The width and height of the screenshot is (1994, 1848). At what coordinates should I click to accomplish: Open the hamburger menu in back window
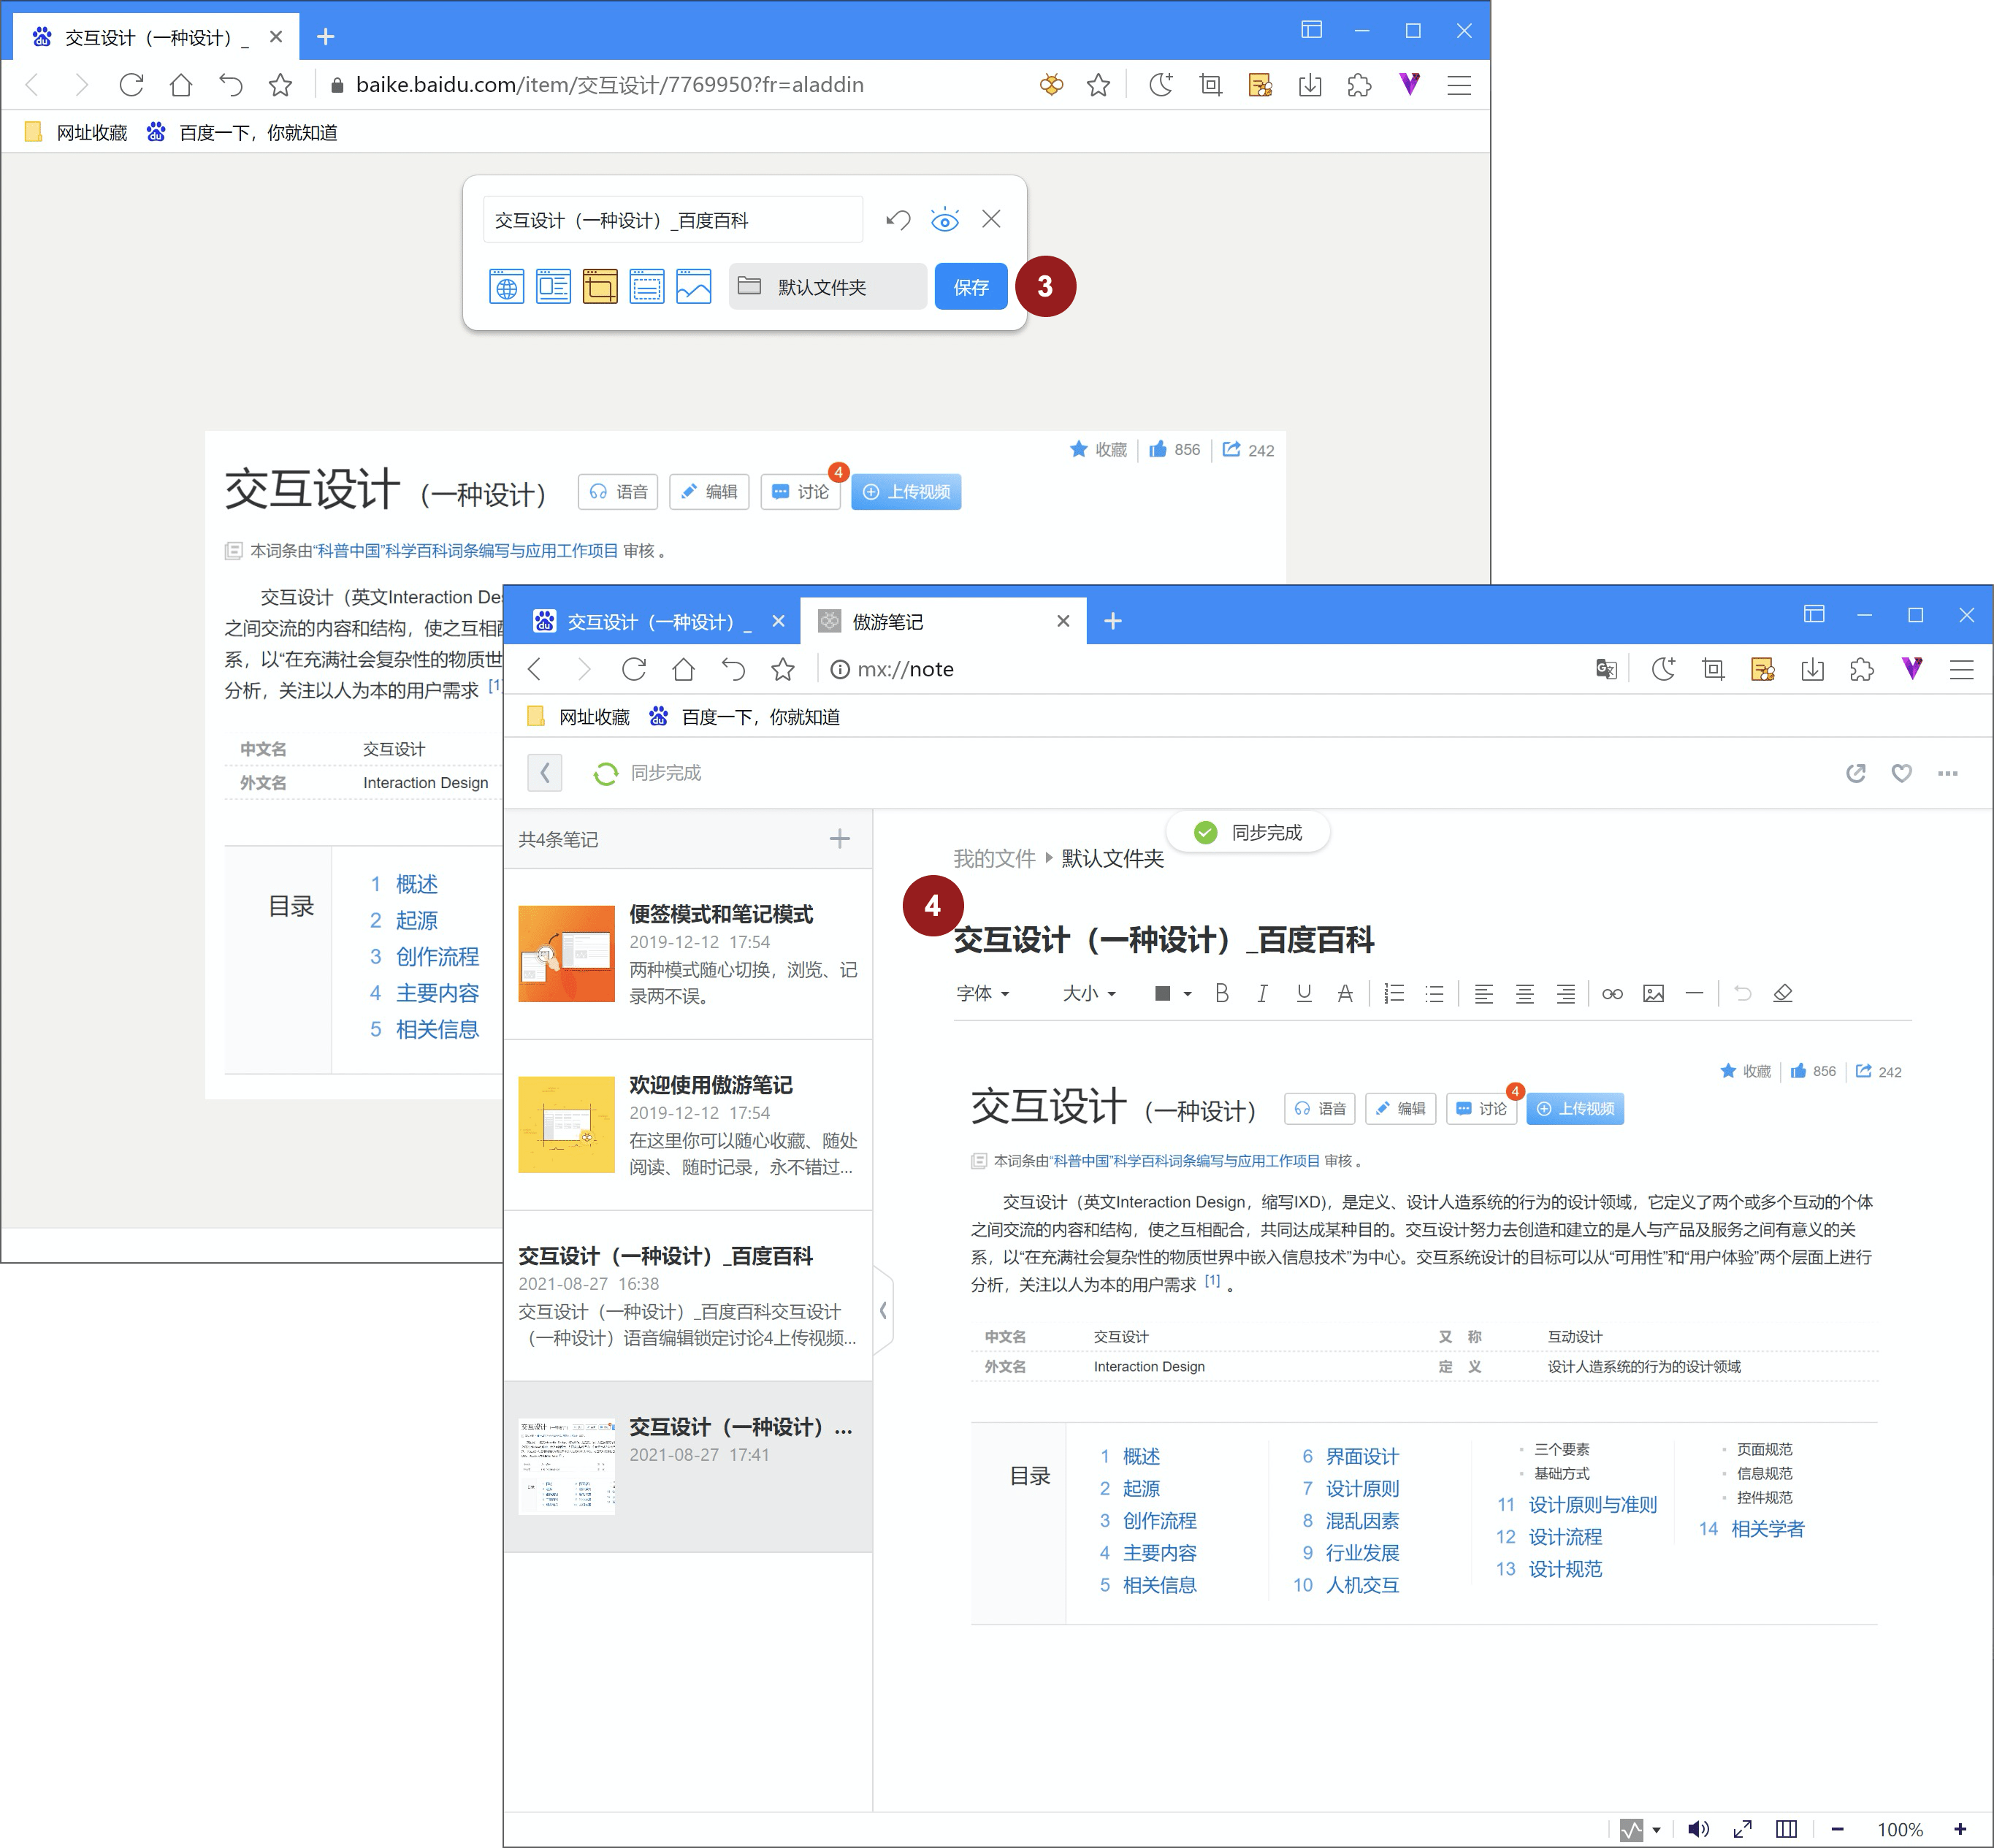1459,85
